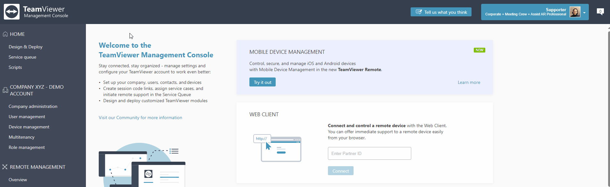Click the Home house icon in sidebar
Screen dimensions: 610x187
click(x=5, y=34)
